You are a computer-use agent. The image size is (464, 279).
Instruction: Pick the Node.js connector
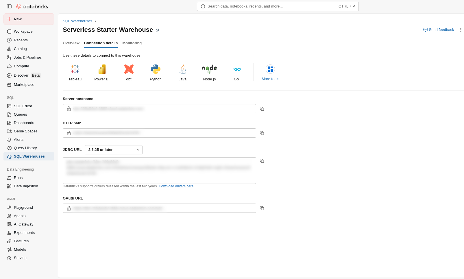(x=209, y=73)
